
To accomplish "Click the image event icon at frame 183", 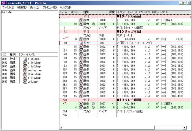I will (x=81, y=89).
